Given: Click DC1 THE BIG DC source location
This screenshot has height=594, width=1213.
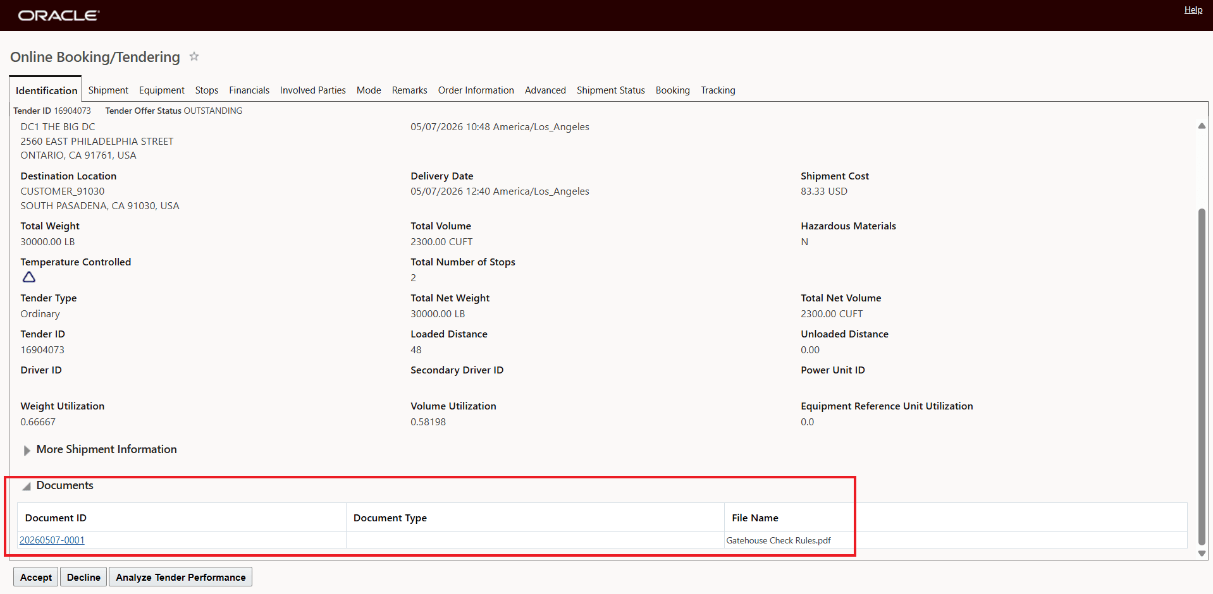Looking at the screenshot, I should (58, 127).
